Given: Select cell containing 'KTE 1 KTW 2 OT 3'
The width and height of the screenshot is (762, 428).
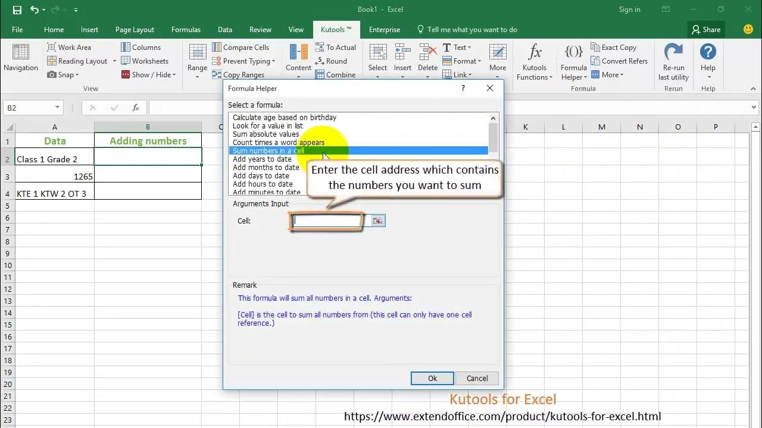Looking at the screenshot, I should click(x=55, y=191).
